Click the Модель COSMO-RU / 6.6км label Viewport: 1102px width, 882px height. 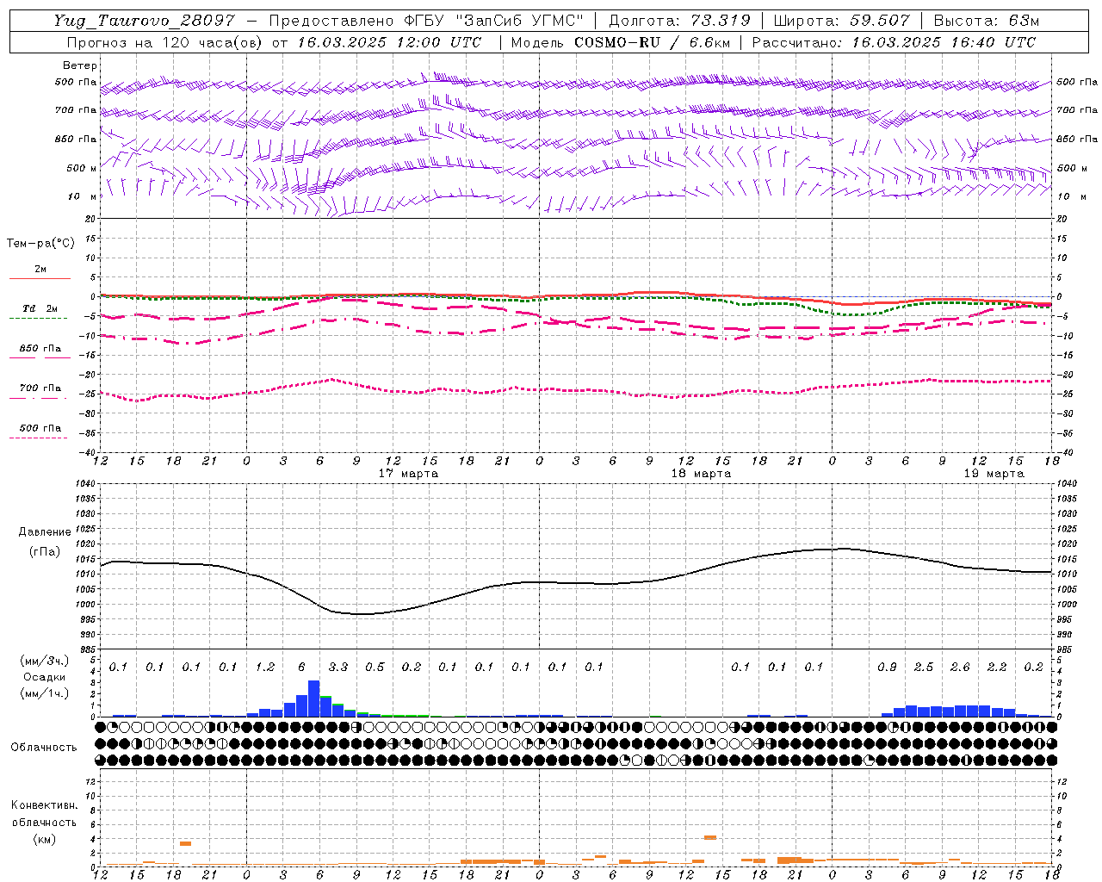pos(621,42)
